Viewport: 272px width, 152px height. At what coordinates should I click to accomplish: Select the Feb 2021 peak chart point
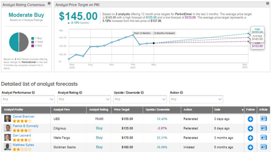tap(133, 35)
